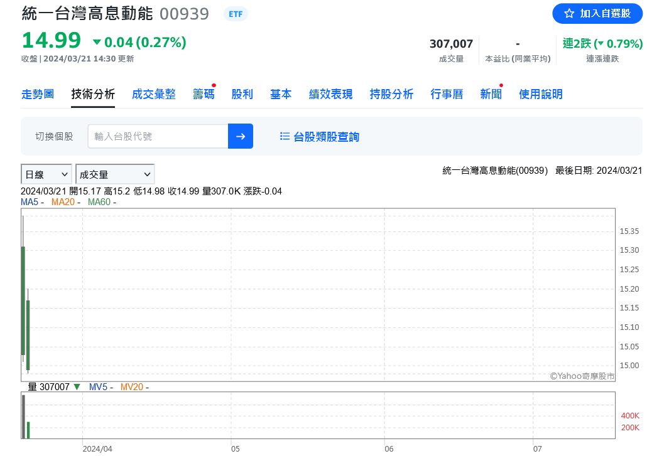This screenshot has height=456, width=647.
Task: Click the green down triangle beside 0.04
Action: pos(97,42)
